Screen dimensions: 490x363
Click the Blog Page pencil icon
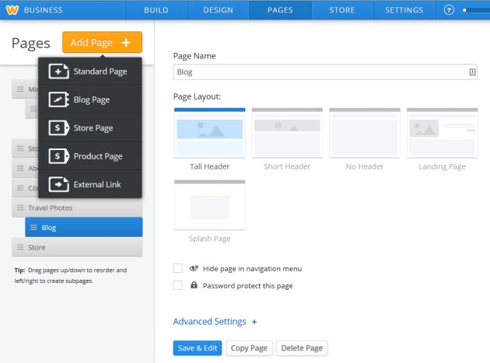(58, 99)
